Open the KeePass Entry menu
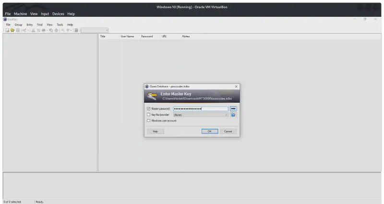384x204 pixels. [x=30, y=24]
